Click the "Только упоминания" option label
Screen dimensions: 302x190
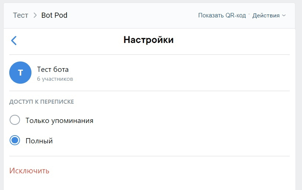59,120
